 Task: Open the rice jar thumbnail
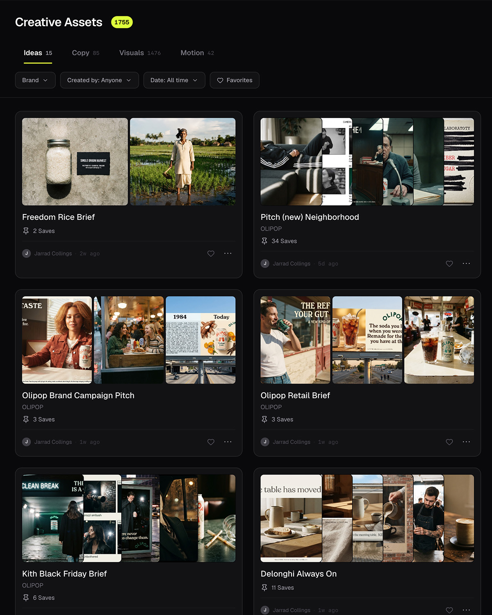[75, 162]
